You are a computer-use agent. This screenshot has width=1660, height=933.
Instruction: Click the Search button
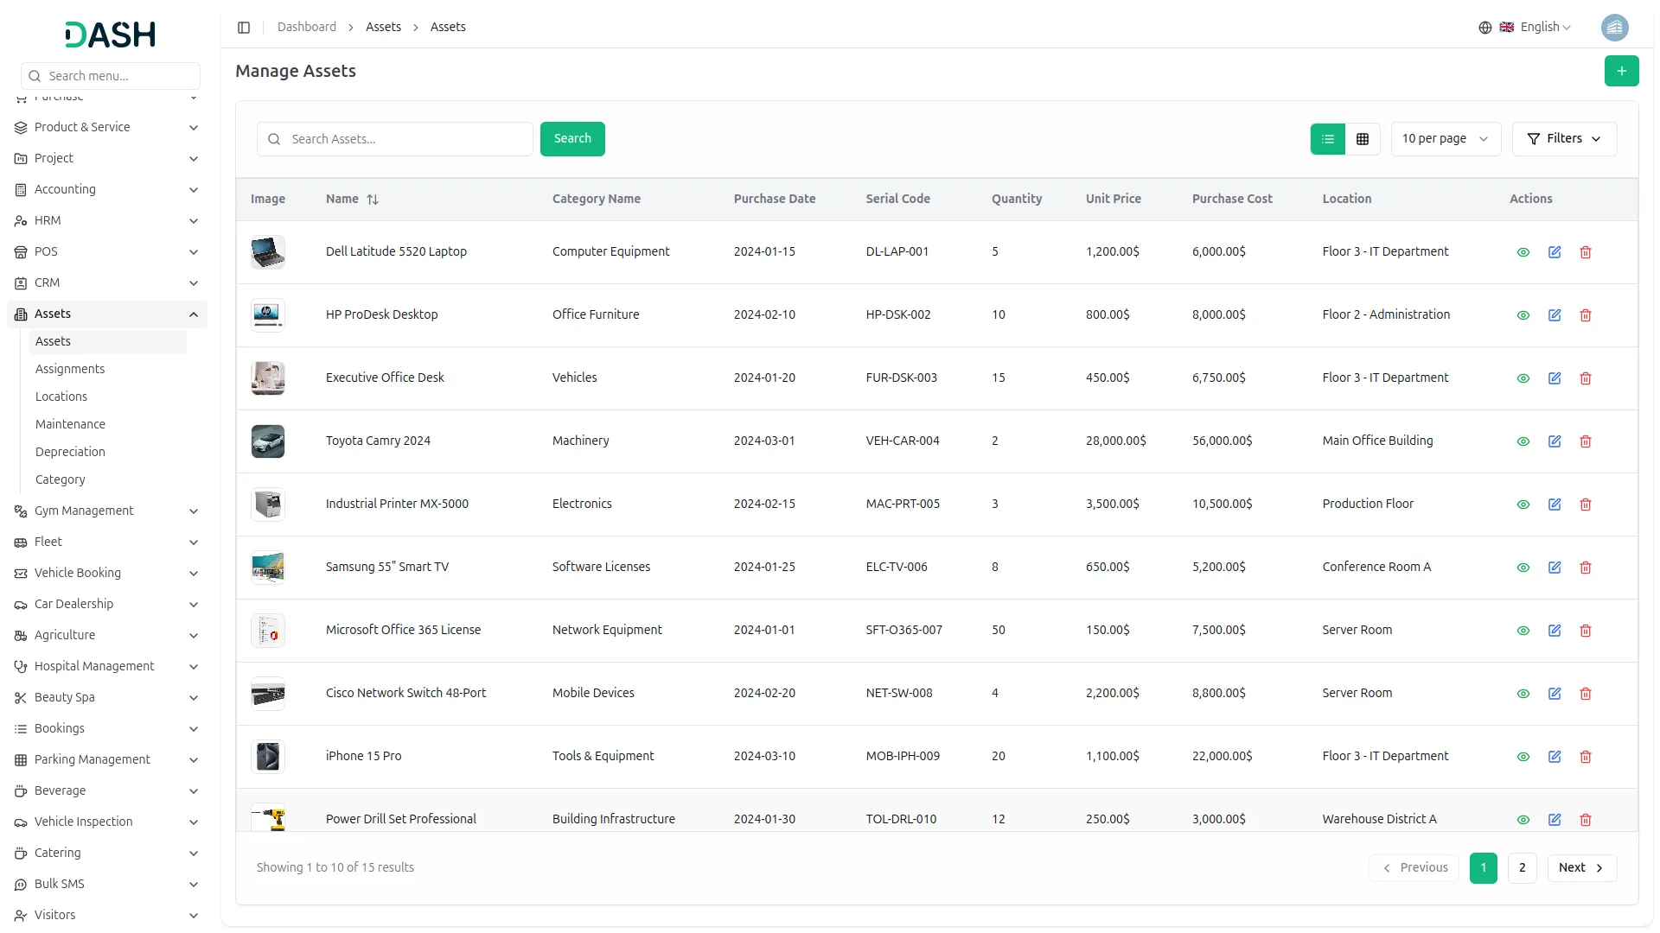point(571,138)
